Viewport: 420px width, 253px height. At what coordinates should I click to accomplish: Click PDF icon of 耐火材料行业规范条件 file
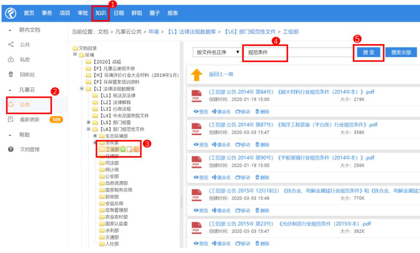(197, 96)
